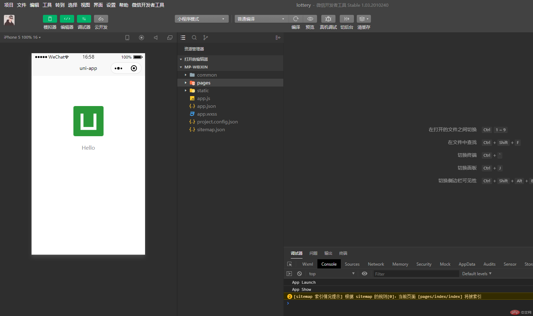533x316 pixels.
Task: Start real device debugging (真机调试)
Action: [328, 19]
